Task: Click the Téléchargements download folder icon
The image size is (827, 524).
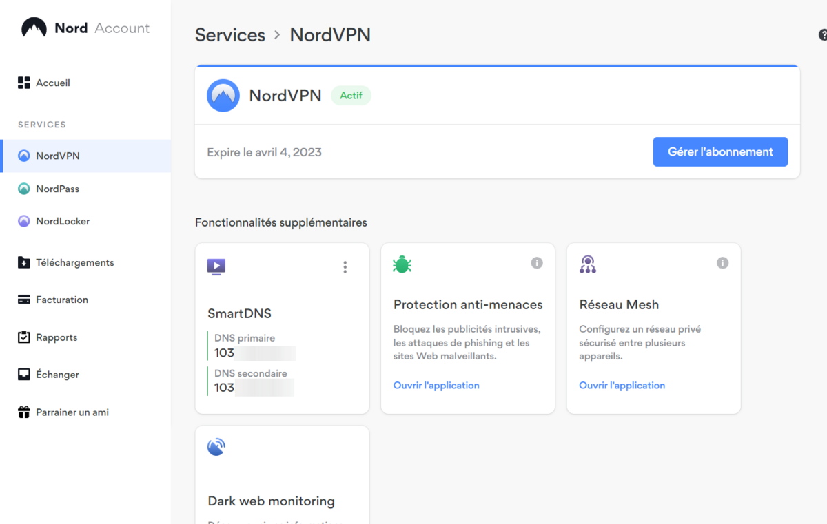Action: click(24, 262)
